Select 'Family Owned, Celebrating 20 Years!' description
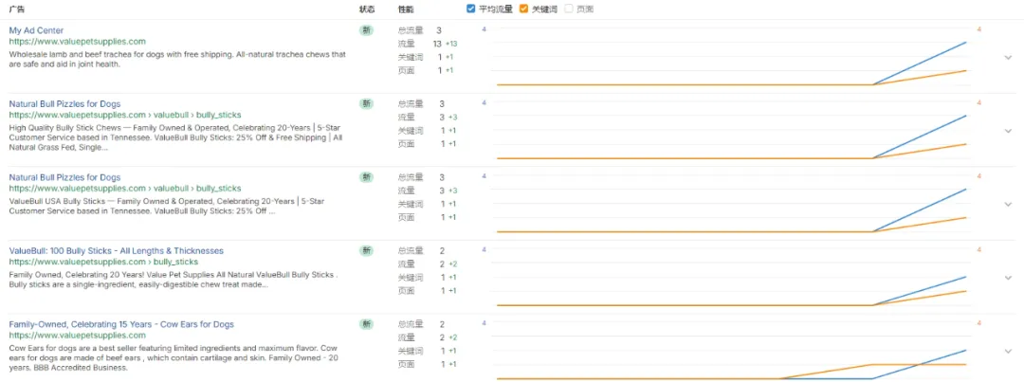Viewport: 1024px width, 382px height. click(174, 280)
